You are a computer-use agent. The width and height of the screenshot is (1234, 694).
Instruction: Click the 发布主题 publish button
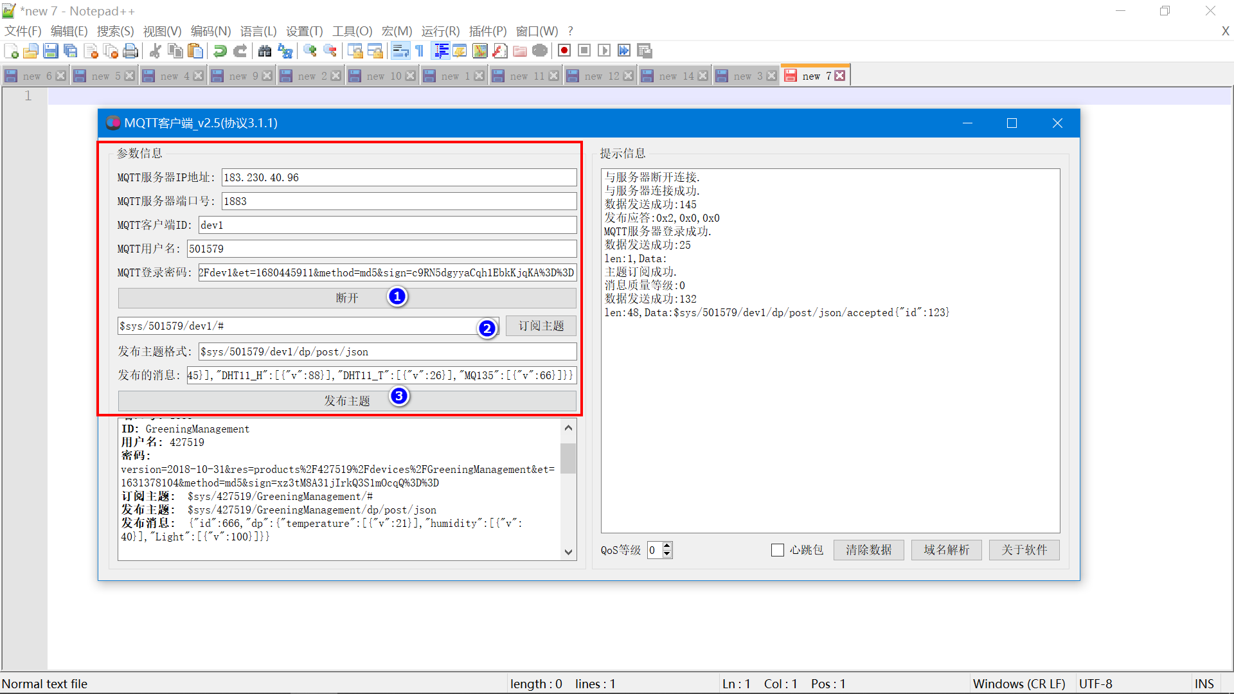coord(347,401)
